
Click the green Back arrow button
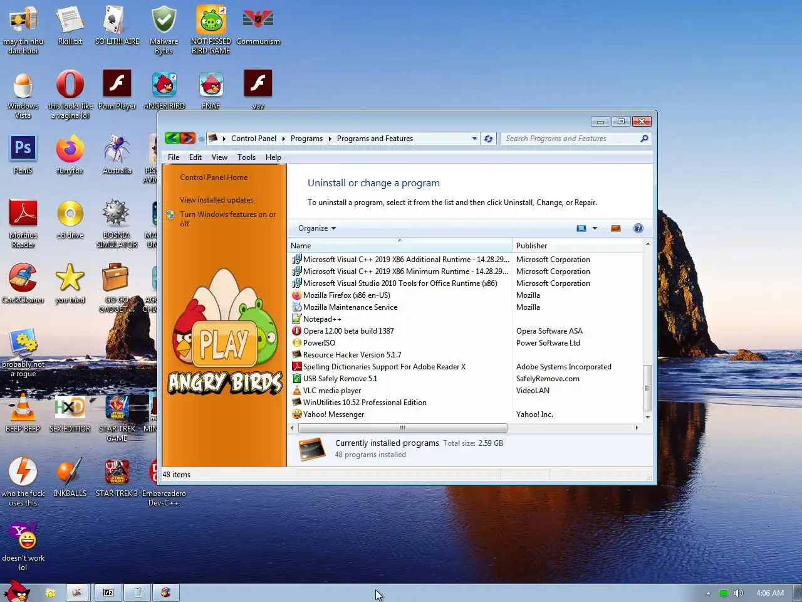(172, 139)
